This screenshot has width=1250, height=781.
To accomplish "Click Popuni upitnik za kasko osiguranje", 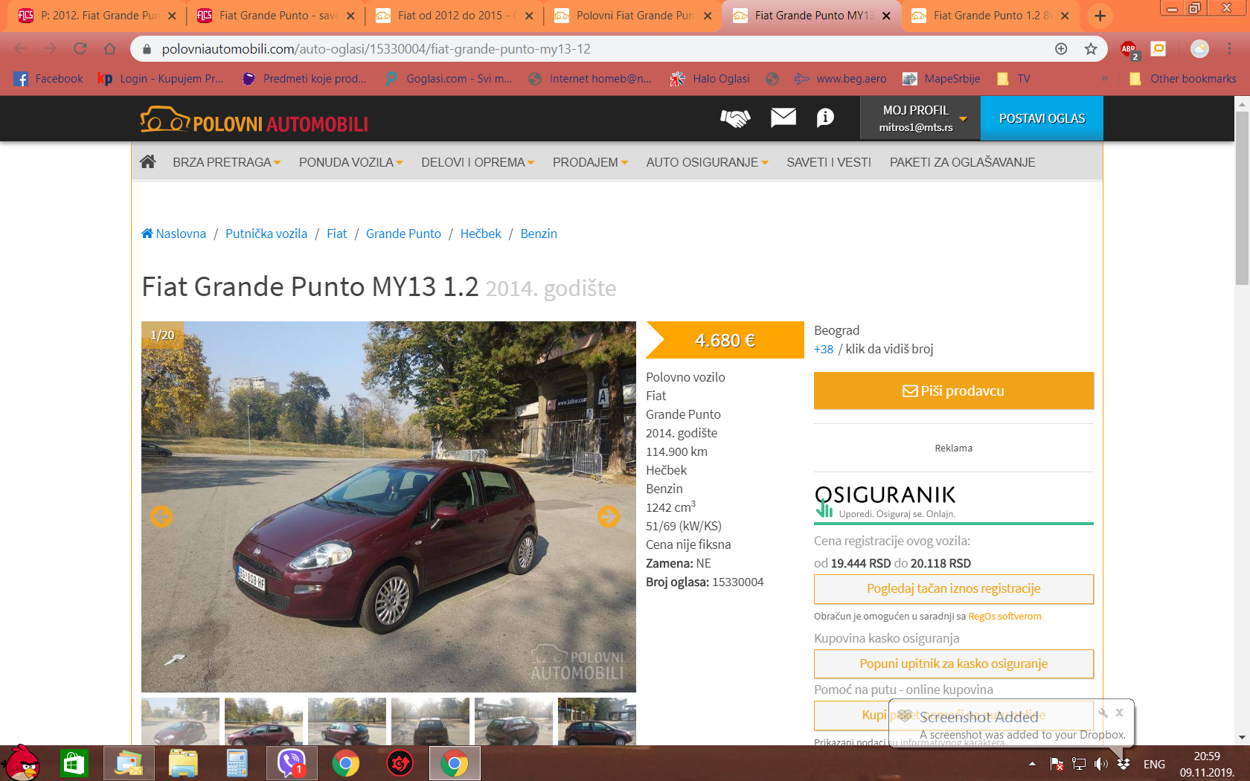I will click(954, 663).
